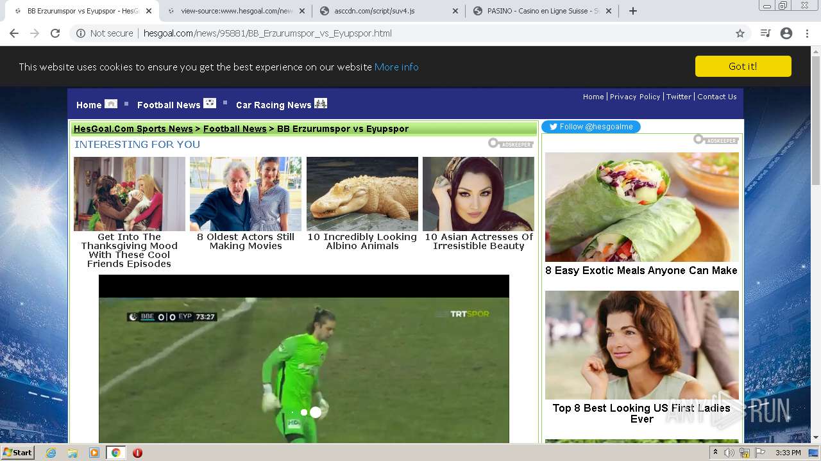The height and width of the screenshot is (461, 821).
Task: Open the More info cookie link
Action: [396, 67]
